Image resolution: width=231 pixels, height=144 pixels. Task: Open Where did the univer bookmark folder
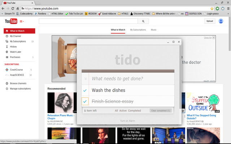164,14
